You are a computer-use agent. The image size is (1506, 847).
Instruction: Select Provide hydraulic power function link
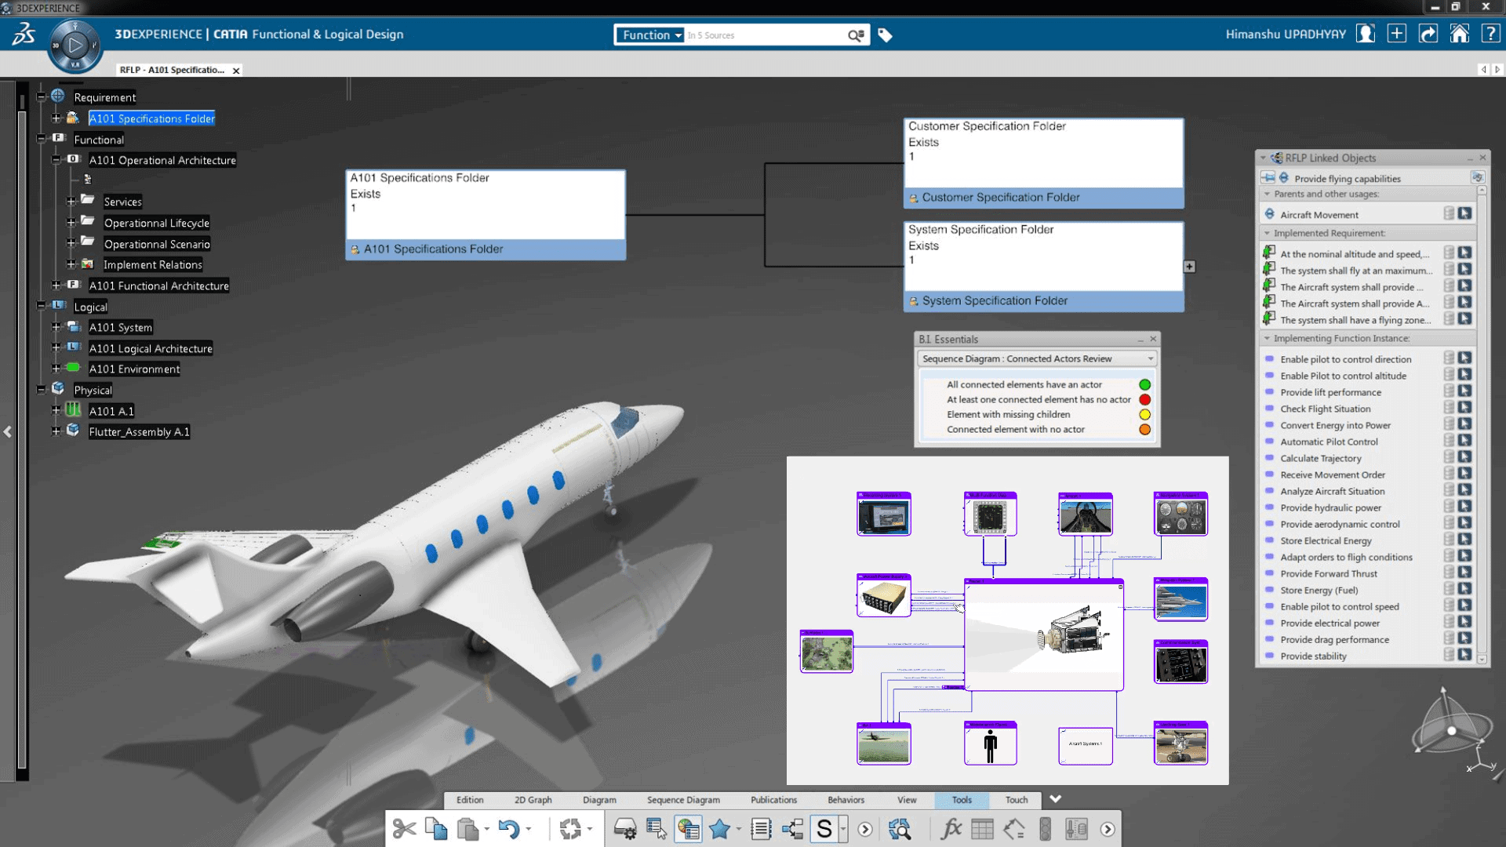[1330, 507]
